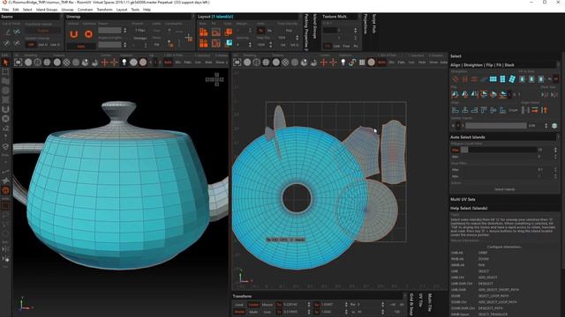Click stepper arrows of Polygon Count Filter Min
Screen dimensions: 565x317
(x=555, y=150)
